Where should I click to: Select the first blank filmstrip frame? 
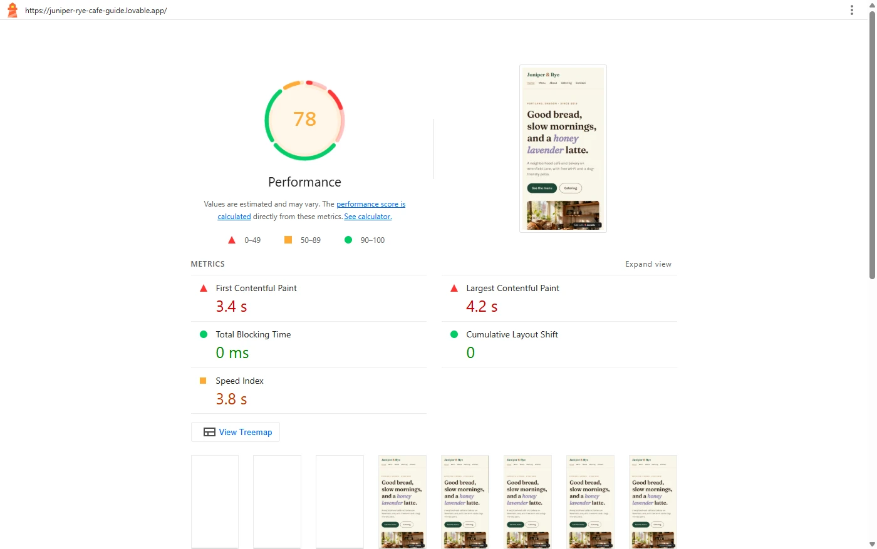(215, 502)
